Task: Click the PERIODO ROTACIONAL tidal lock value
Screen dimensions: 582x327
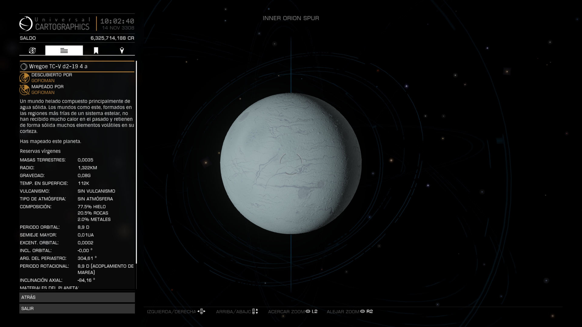Action: (105, 269)
